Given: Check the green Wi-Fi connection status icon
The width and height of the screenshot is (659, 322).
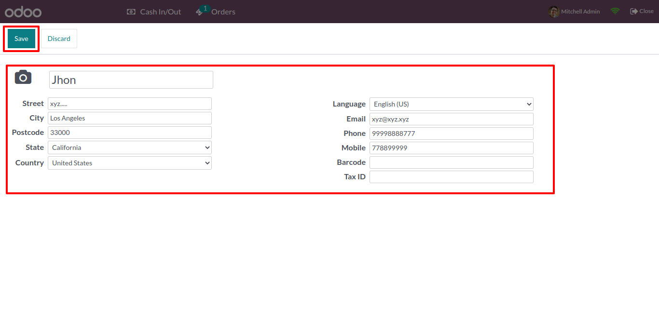Looking at the screenshot, I should coord(615,11).
